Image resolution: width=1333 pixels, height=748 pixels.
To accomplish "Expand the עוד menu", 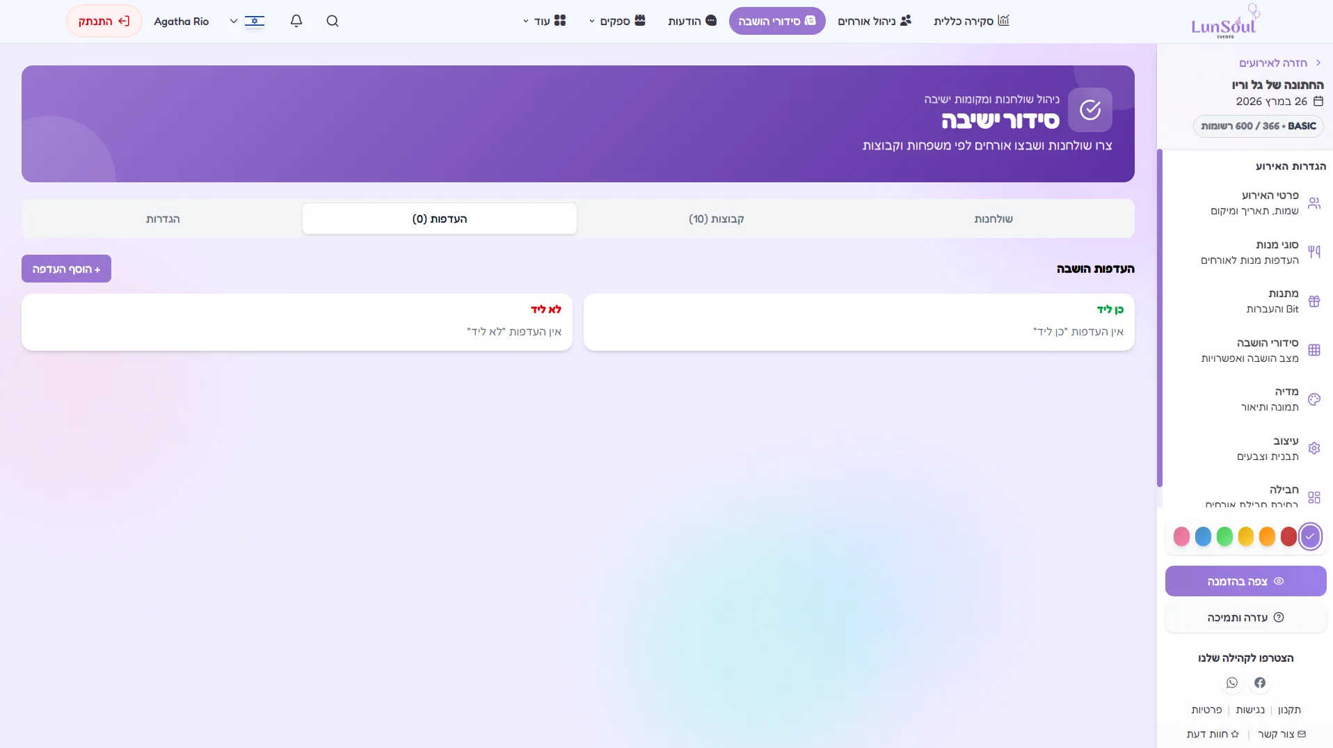I will (x=545, y=21).
